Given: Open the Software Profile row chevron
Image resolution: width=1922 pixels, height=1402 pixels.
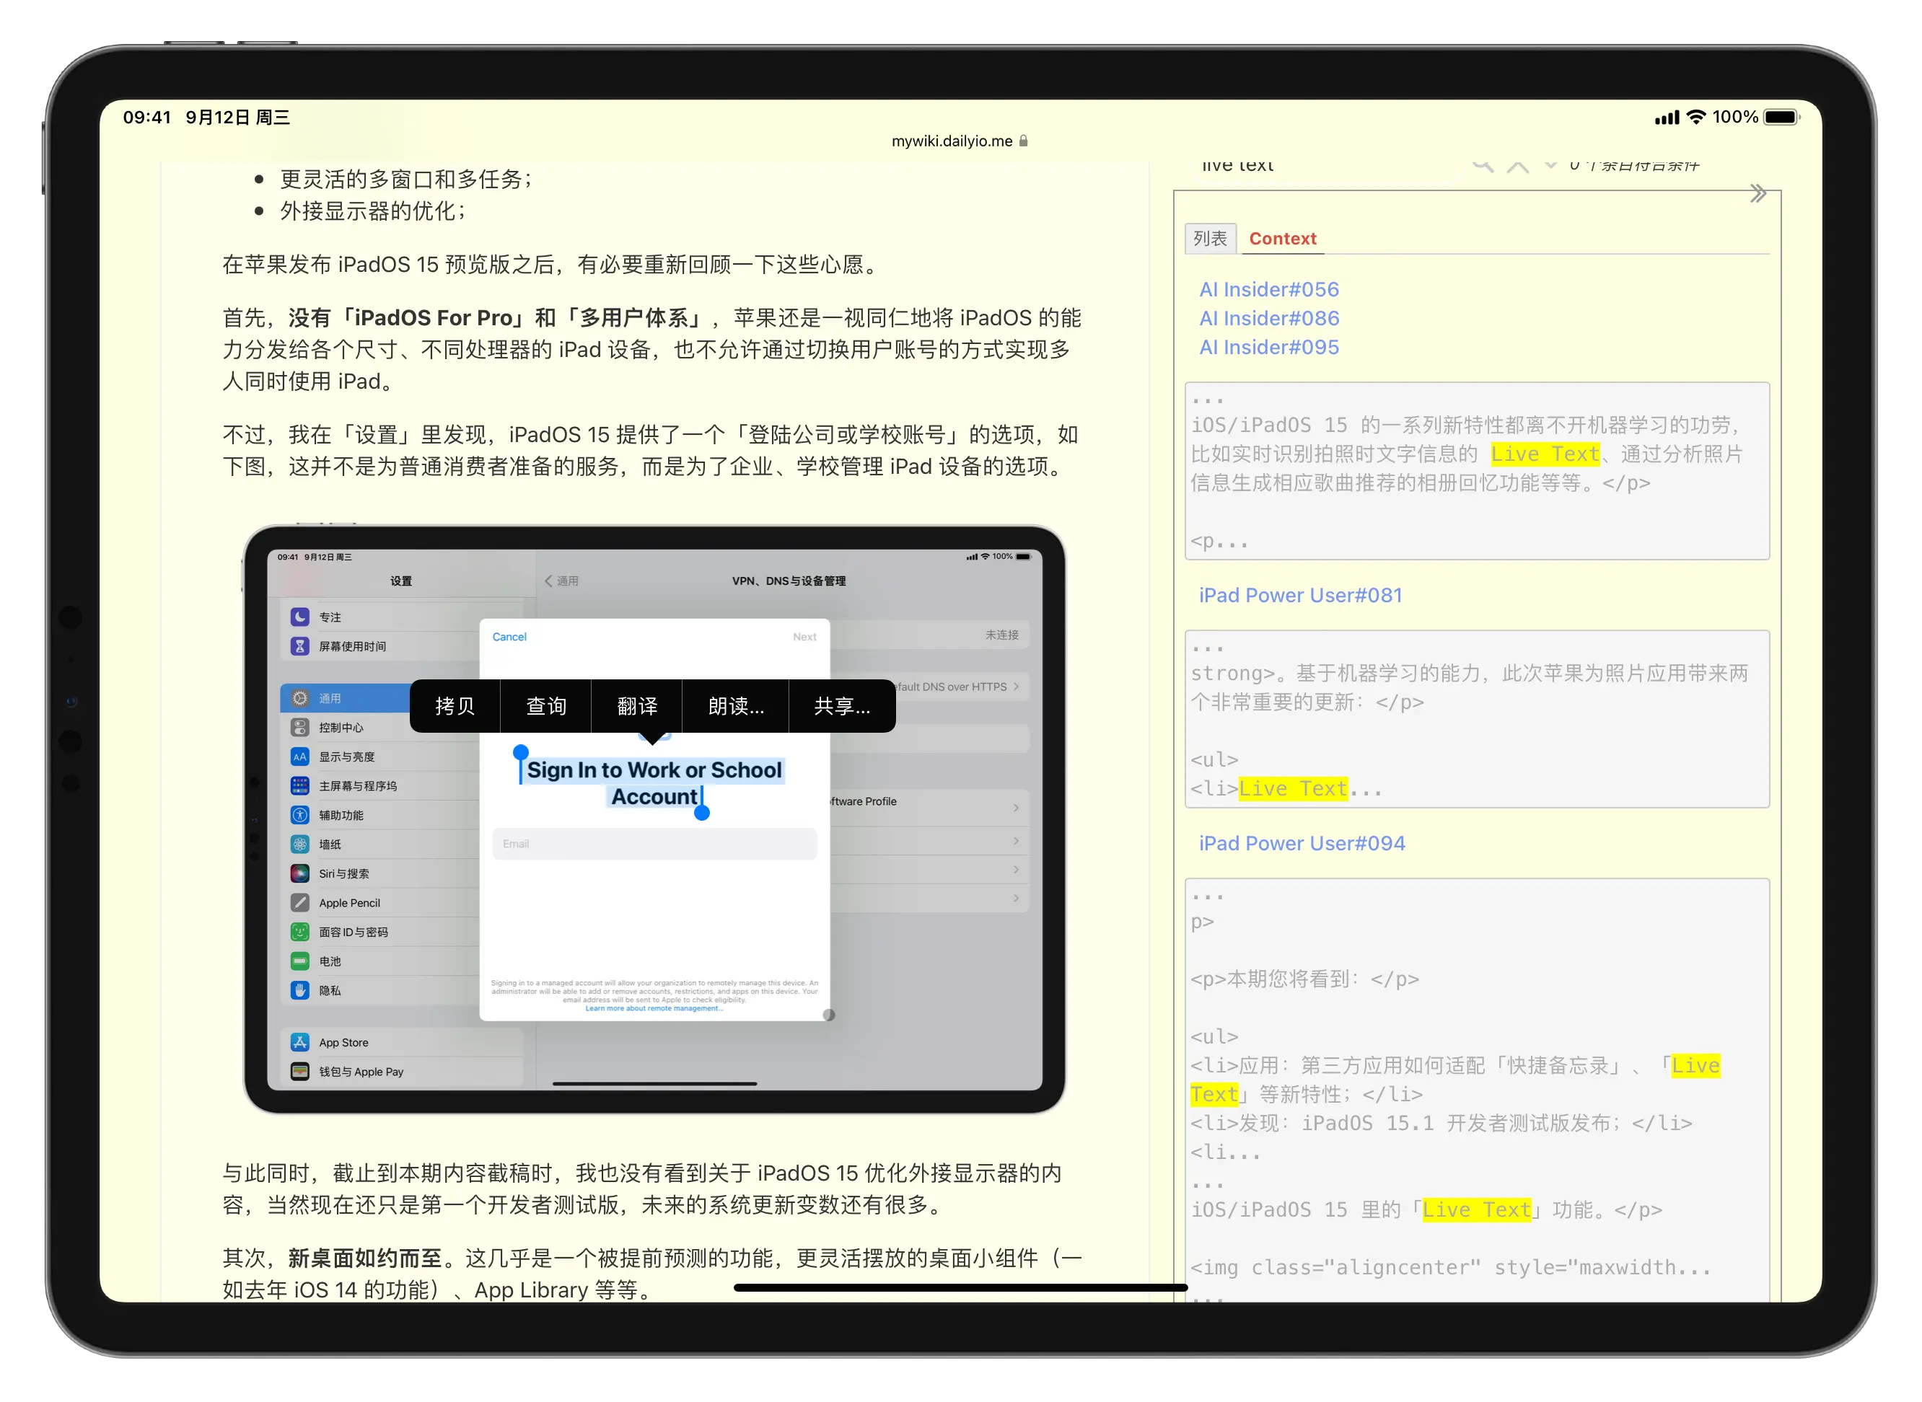Looking at the screenshot, I should pyautogui.click(x=1016, y=807).
